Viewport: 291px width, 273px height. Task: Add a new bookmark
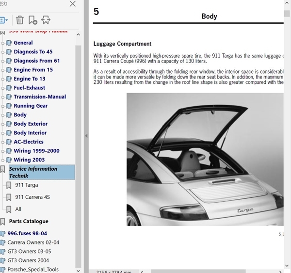point(33,20)
